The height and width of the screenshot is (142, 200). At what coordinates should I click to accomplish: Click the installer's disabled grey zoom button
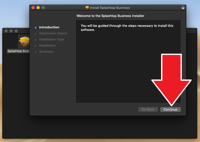point(43,8)
